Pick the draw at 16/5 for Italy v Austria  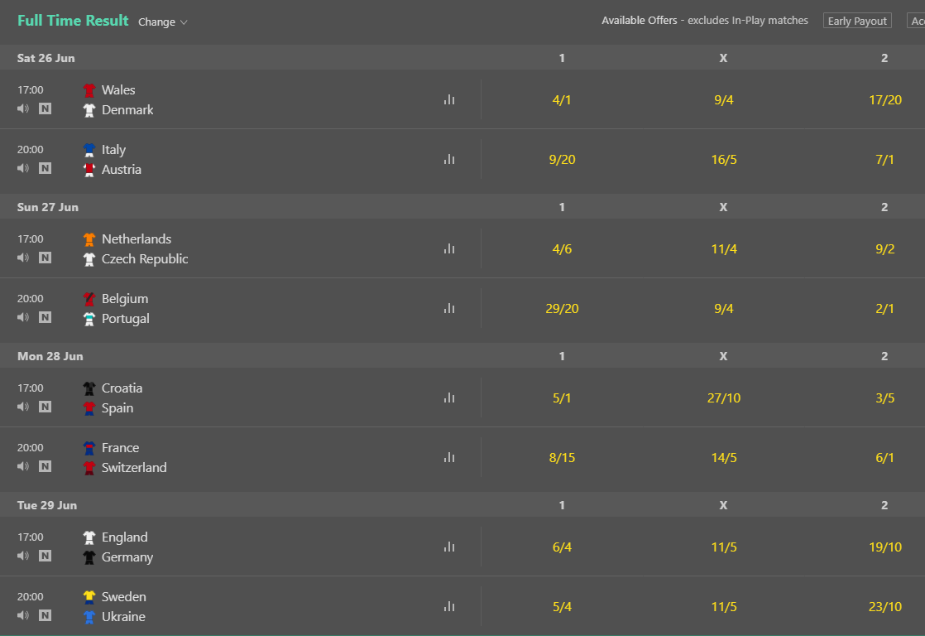(723, 159)
